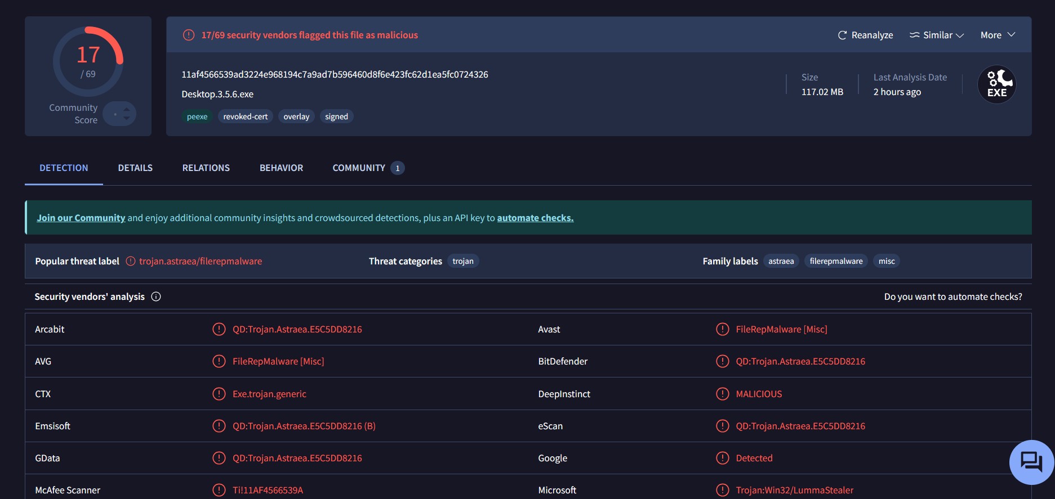Click the automate checks link in the banner

click(535, 218)
